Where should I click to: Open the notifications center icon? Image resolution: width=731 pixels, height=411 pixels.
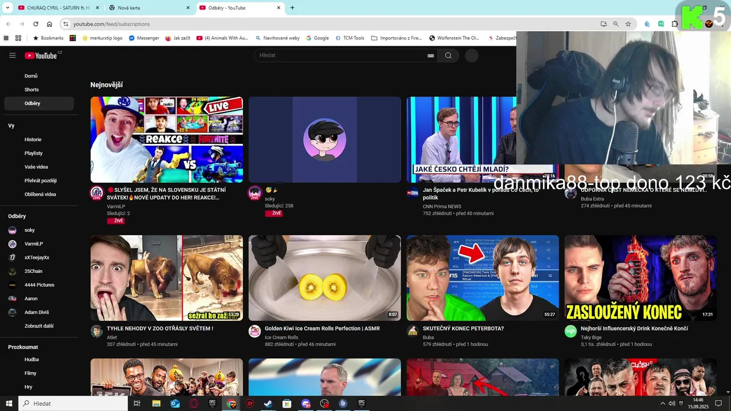pos(718,404)
